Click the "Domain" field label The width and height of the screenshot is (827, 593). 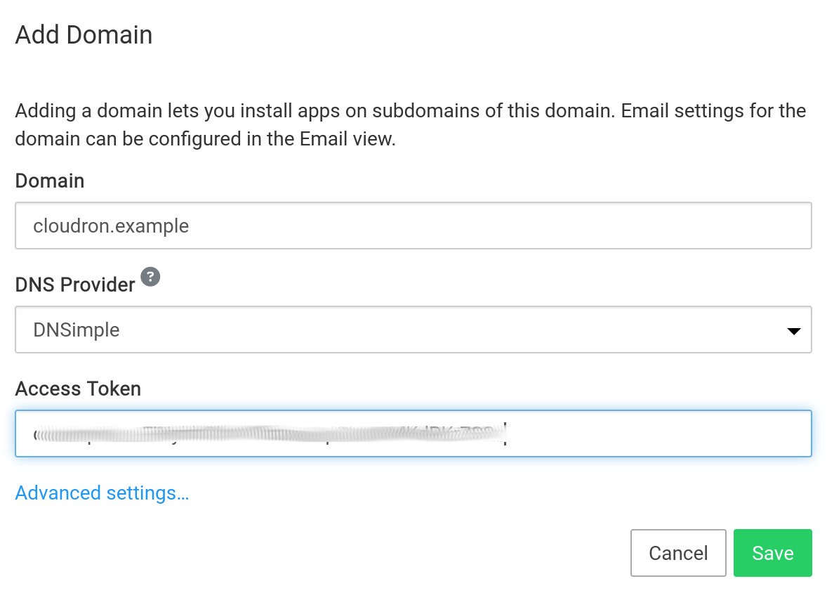click(50, 181)
